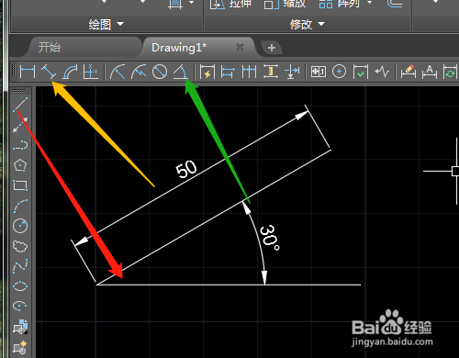The image size is (459, 358).
Task: Open the dimension Inspection tool
Action: [x=361, y=72]
